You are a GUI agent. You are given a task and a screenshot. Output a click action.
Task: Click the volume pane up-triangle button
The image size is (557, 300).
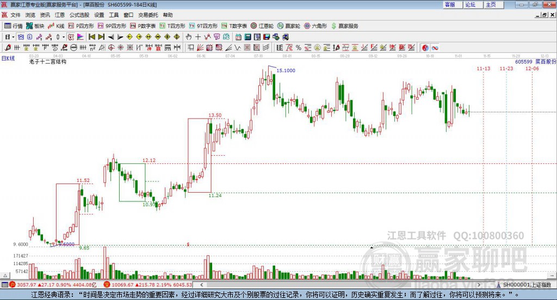5,275
